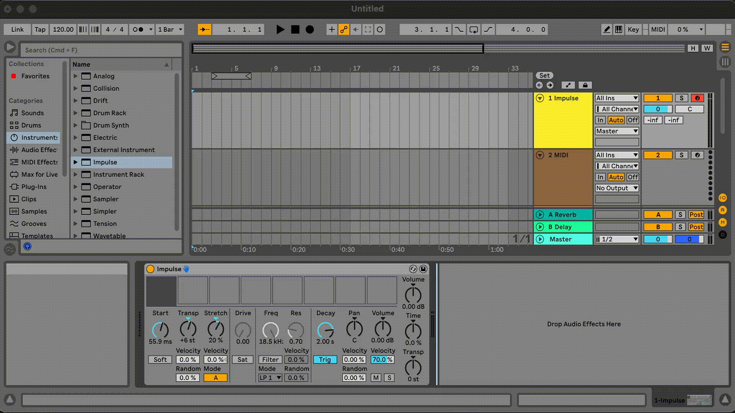The image size is (735, 413).
Task: Toggle track 2 MIDI activator
Action: point(658,155)
